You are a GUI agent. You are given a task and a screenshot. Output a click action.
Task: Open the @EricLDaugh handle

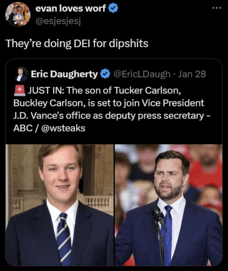tap(142, 74)
